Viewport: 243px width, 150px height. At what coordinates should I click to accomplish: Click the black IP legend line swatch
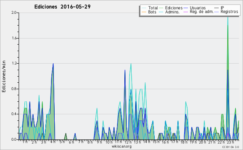[x=217, y=8]
